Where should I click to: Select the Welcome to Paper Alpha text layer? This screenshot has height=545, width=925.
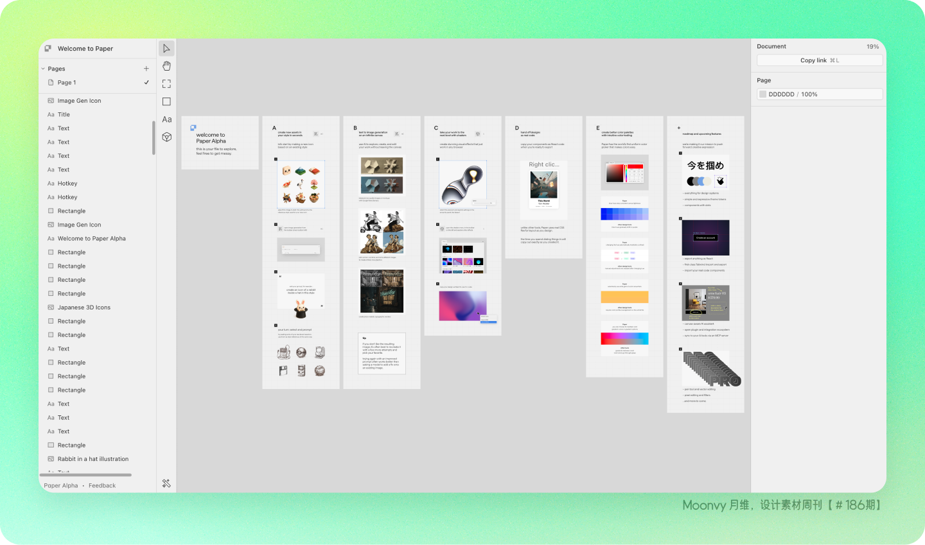coord(91,239)
